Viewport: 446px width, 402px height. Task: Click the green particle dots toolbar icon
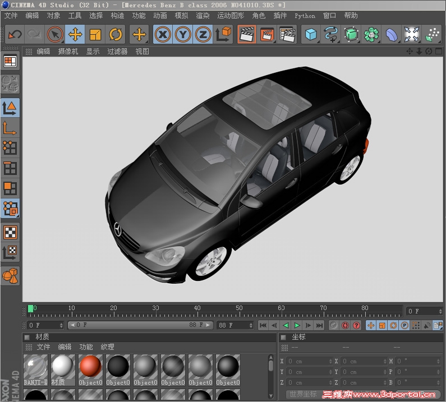(x=432, y=34)
